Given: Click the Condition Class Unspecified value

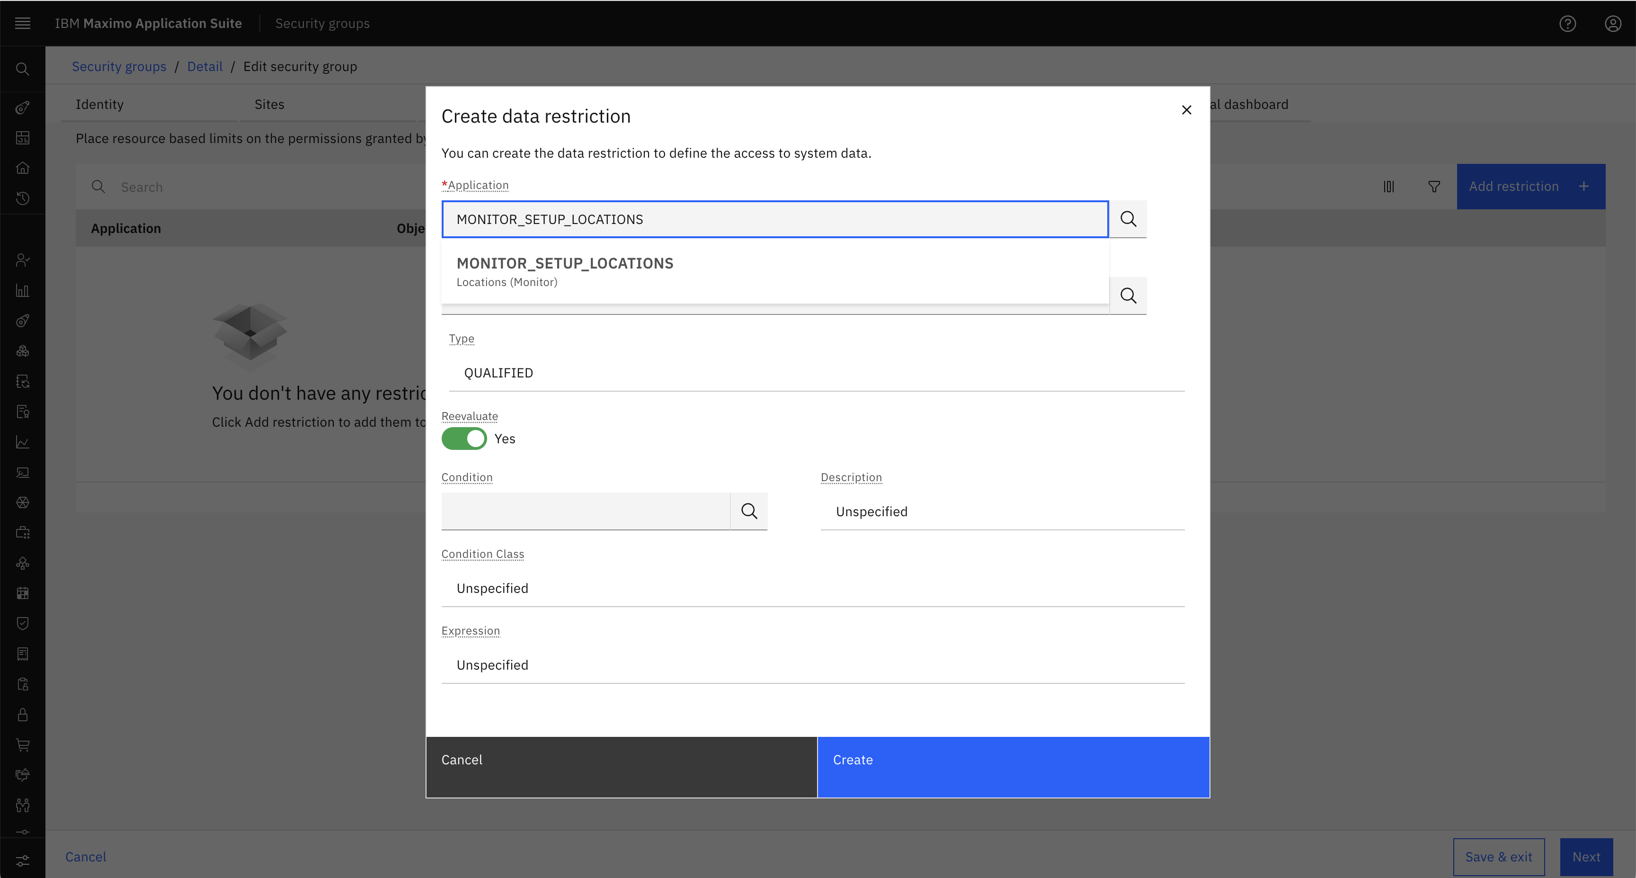Looking at the screenshot, I should point(492,588).
